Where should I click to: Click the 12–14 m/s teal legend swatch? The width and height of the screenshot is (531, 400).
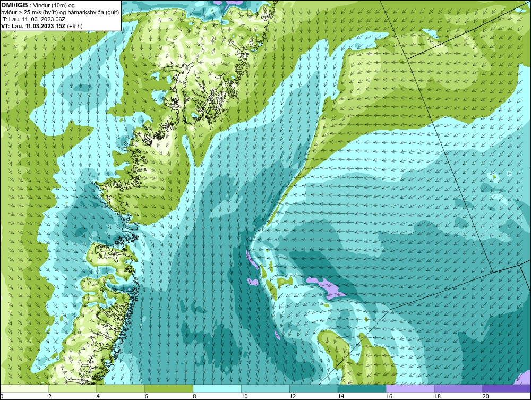(x=314, y=388)
